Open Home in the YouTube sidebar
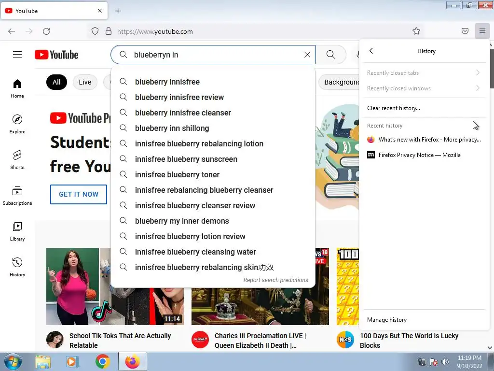494x371 pixels. [17, 89]
